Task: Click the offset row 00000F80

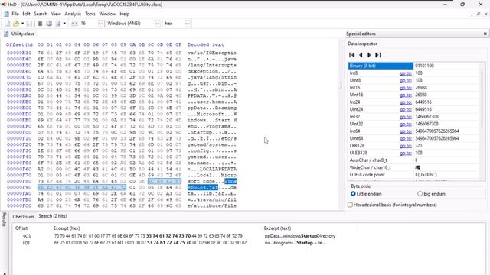Action: [x=19, y=182]
